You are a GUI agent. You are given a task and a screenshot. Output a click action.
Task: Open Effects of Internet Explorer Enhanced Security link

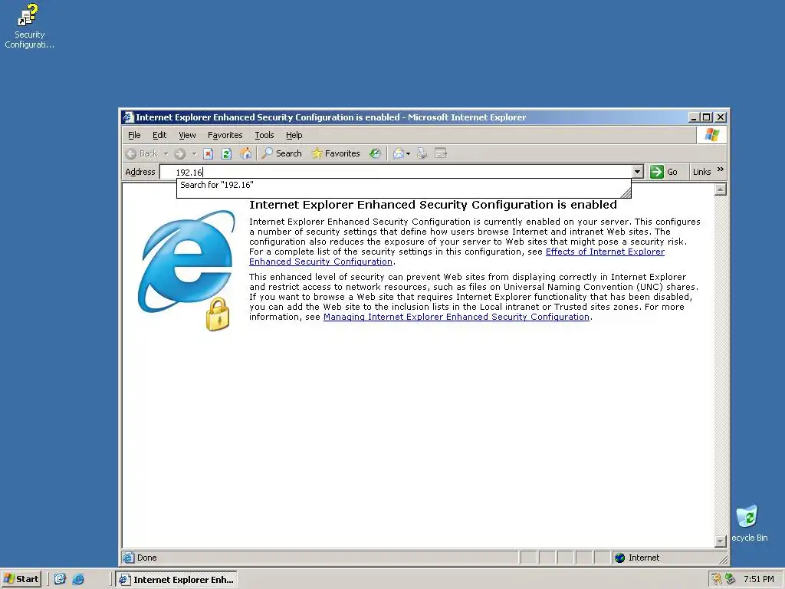[x=605, y=252]
